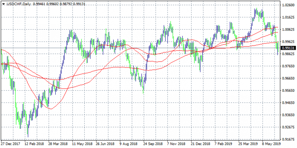Click the current price label 0.99131
The image size is (297, 148).
(288, 48)
